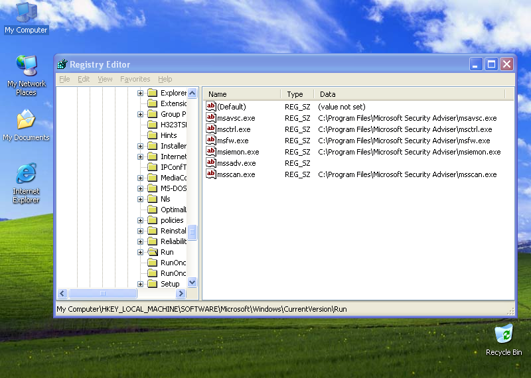
Task: Click the Setup key folder icon
Action: pos(153,284)
